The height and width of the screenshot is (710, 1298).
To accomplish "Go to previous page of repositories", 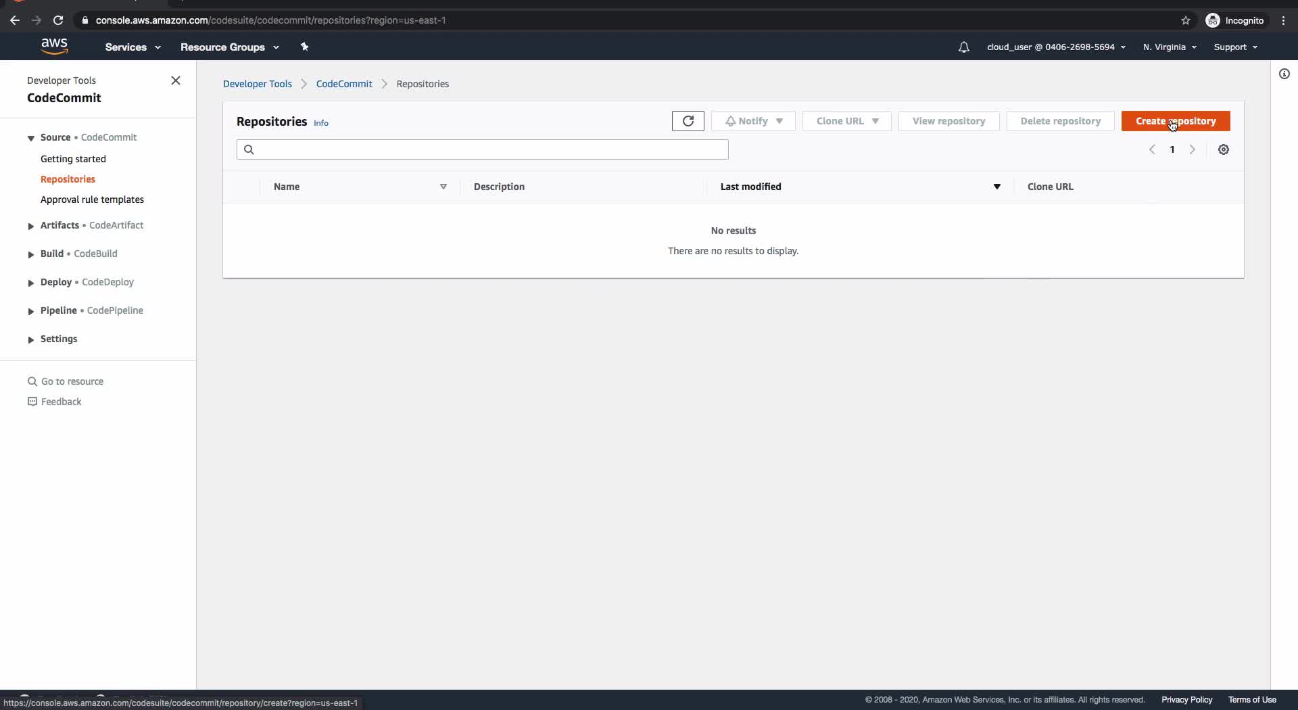I will (x=1152, y=149).
